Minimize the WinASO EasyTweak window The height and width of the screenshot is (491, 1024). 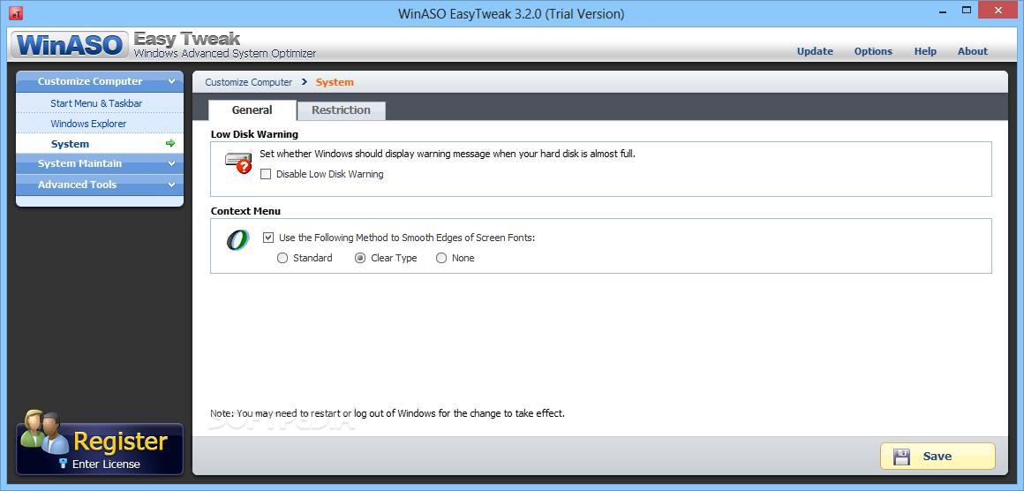(943, 11)
